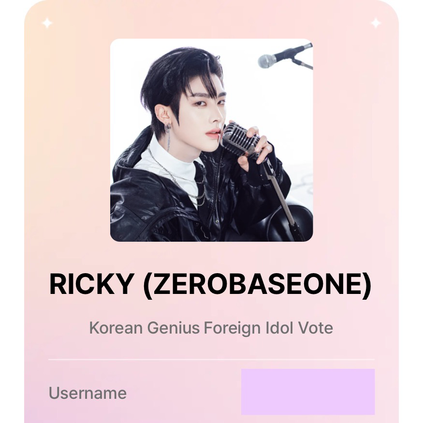Viewport: 423px width, 423px height.
Task: Select the RICKY (ZEROBASEONE) title text
Action: pyautogui.click(x=210, y=285)
